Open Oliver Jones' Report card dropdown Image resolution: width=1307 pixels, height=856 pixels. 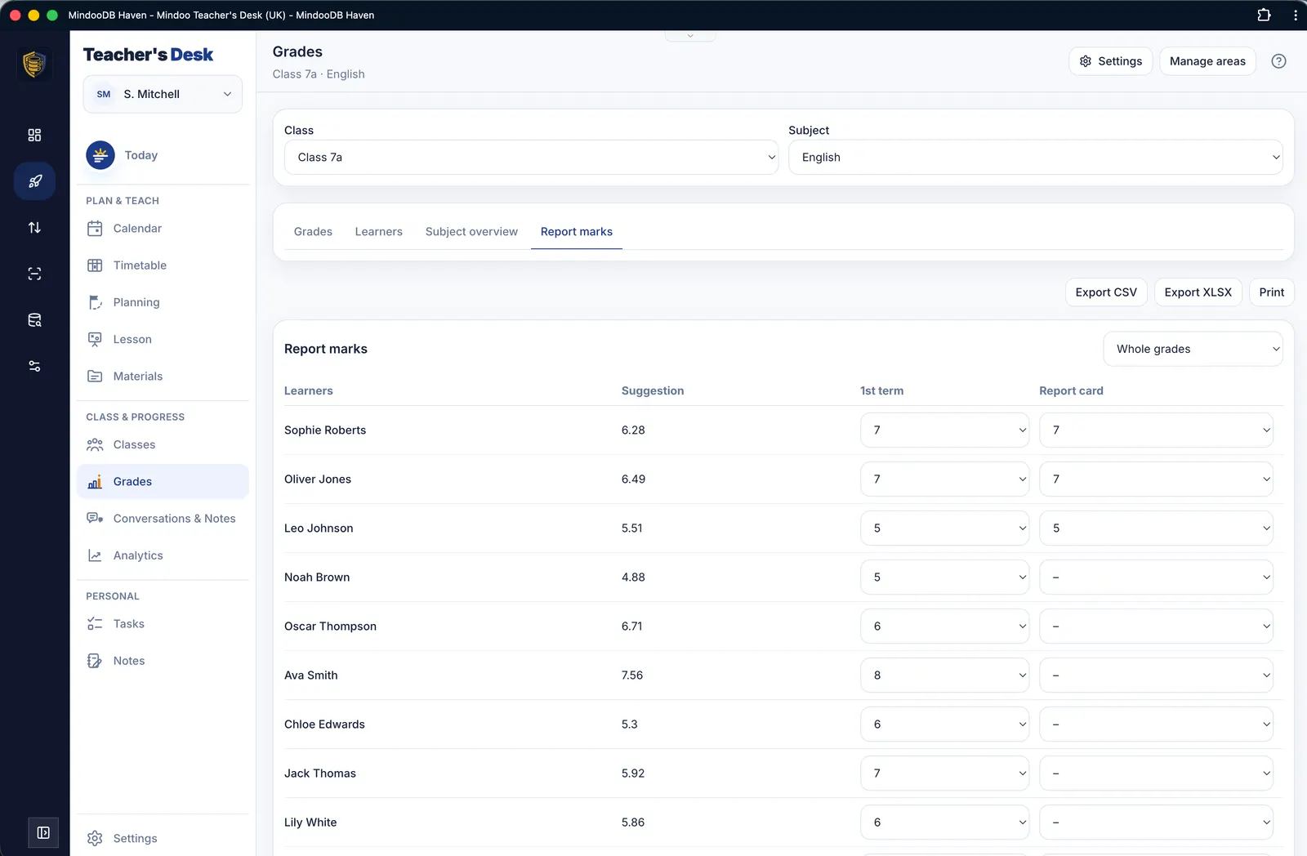pos(1156,479)
